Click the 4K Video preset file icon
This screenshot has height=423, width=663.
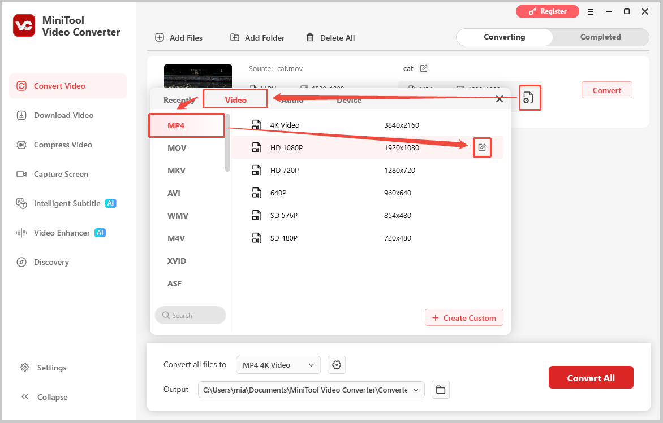(257, 125)
